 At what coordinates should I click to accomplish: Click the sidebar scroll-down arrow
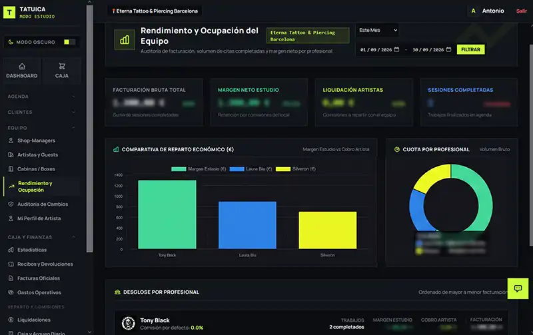coord(89,332)
